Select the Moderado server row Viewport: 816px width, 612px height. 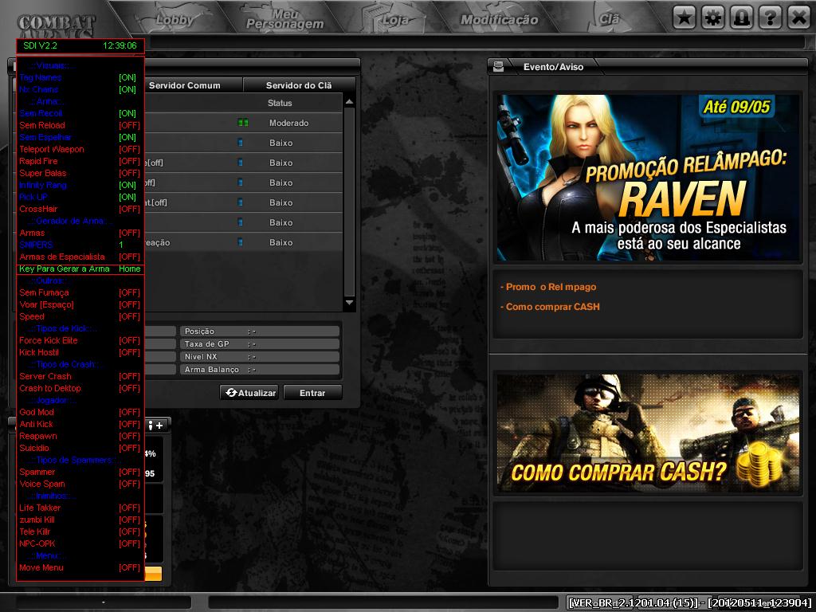(x=244, y=123)
